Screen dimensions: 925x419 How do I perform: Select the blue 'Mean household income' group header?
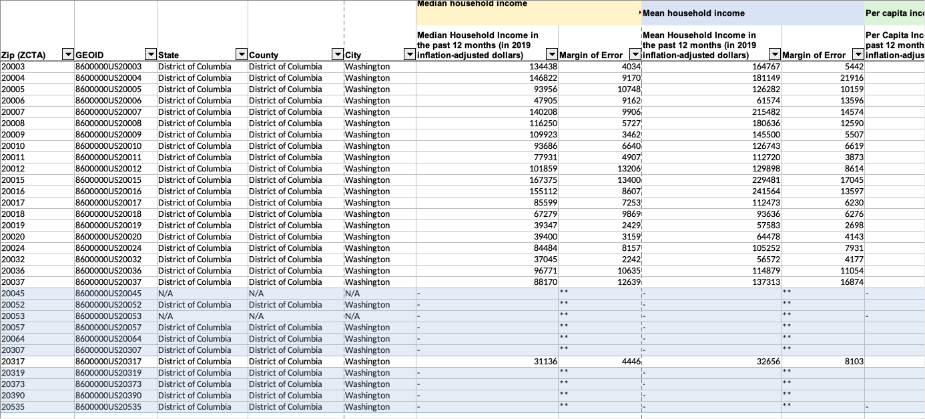[753, 13]
